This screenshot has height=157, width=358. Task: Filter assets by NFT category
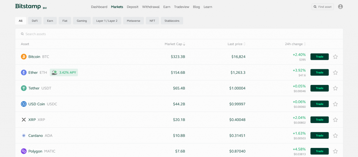(x=152, y=21)
